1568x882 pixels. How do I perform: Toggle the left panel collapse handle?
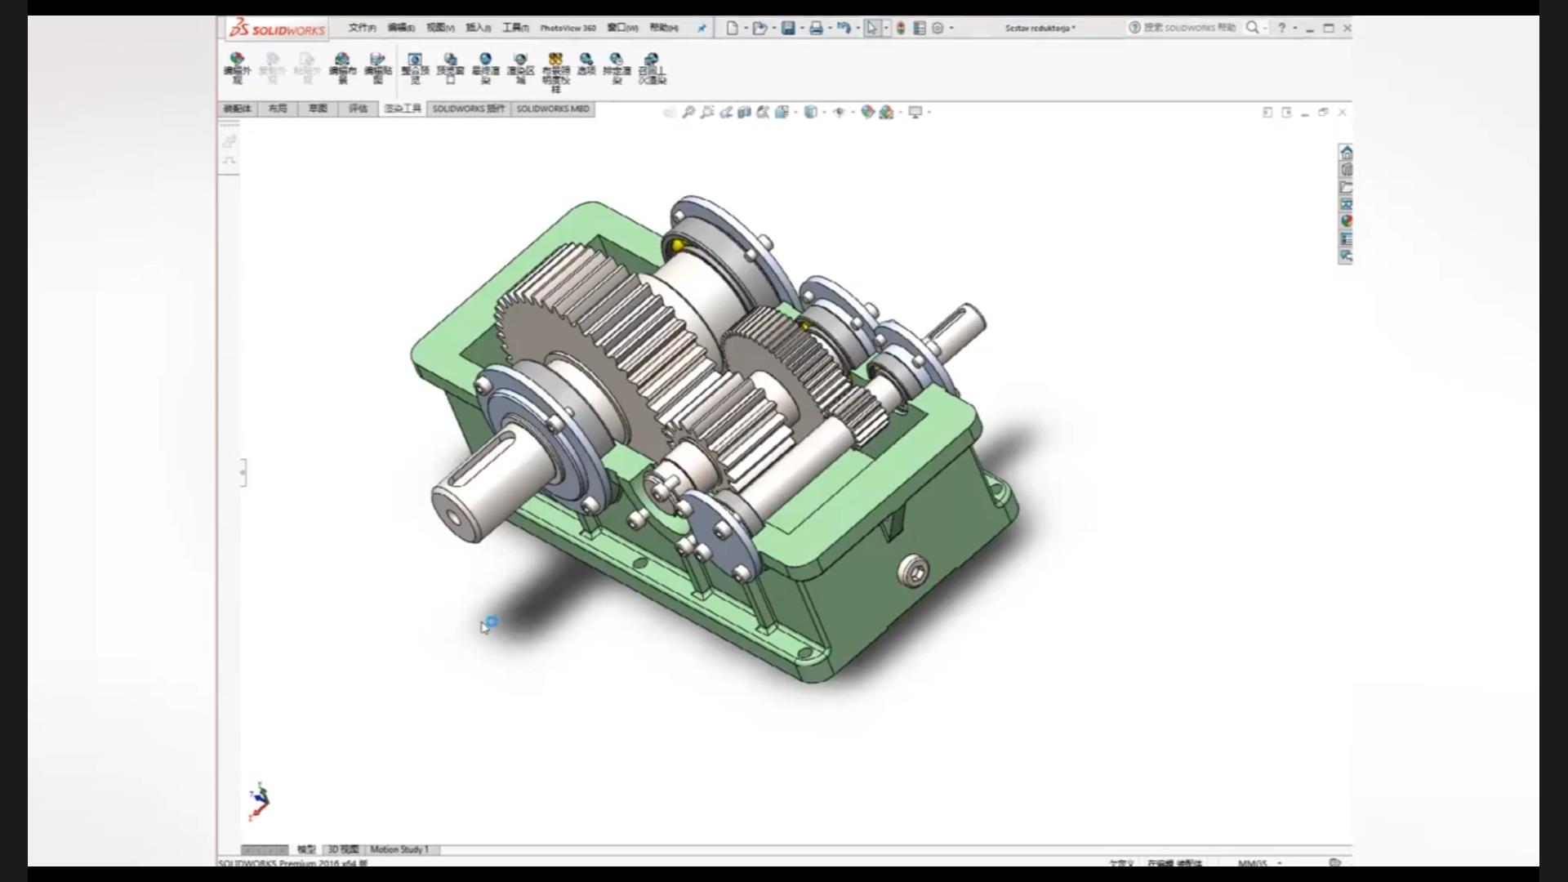coord(243,472)
